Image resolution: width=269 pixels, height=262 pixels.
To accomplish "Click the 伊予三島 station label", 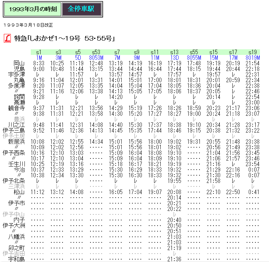I will coord(14,130).
